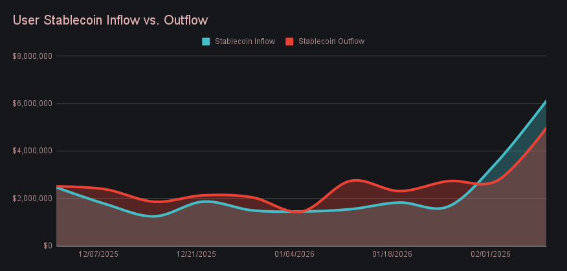567x271 pixels.
Task: Pick the 01/18/2026 x-axis date
Action: point(392,254)
